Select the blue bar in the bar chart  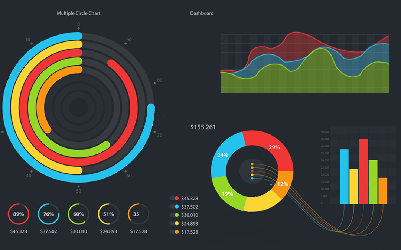(344, 176)
